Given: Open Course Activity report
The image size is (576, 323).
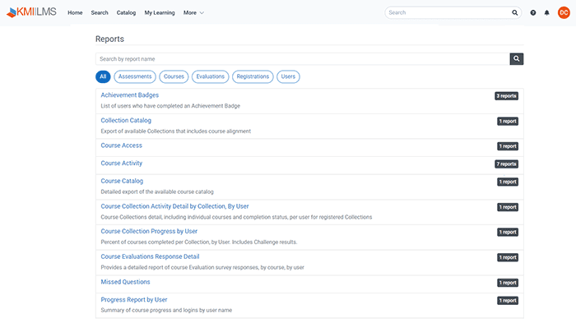Looking at the screenshot, I should (x=121, y=164).
